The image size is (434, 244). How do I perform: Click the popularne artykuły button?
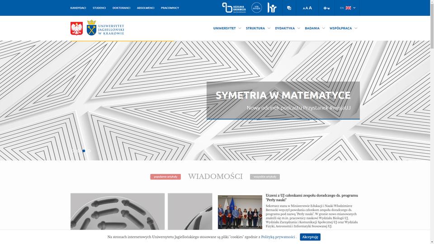click(165, 177)
